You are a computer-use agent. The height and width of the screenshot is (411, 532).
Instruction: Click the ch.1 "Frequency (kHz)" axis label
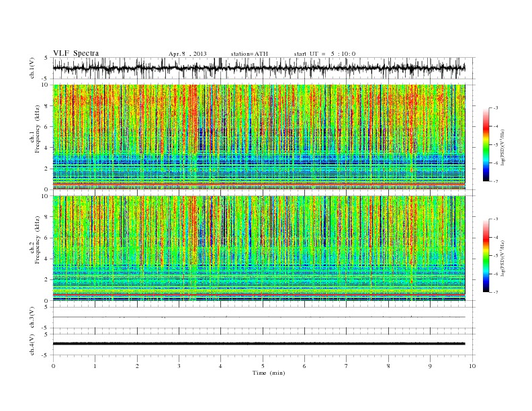[38, 128]
